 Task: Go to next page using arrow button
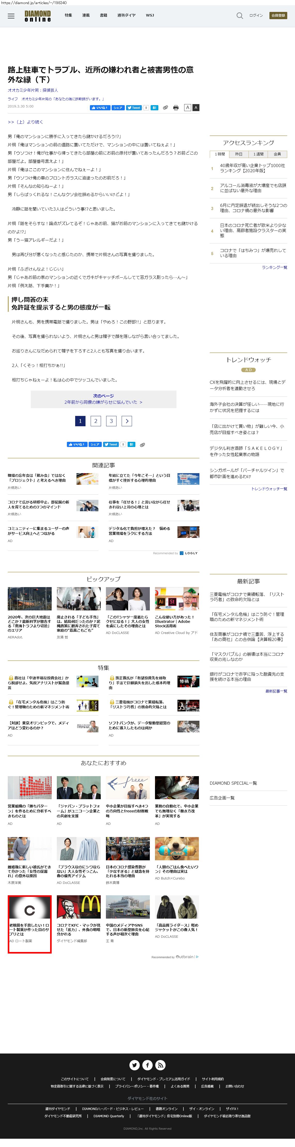[127, 421]
